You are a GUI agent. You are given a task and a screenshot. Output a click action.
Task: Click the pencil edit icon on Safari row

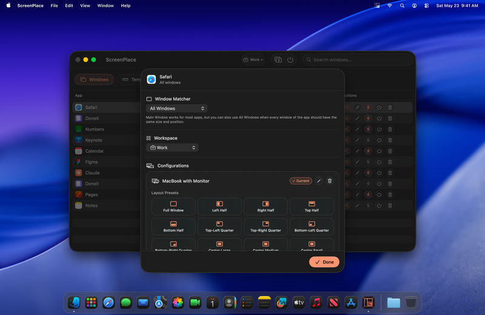pyautogui.click(x=357, y=107)
